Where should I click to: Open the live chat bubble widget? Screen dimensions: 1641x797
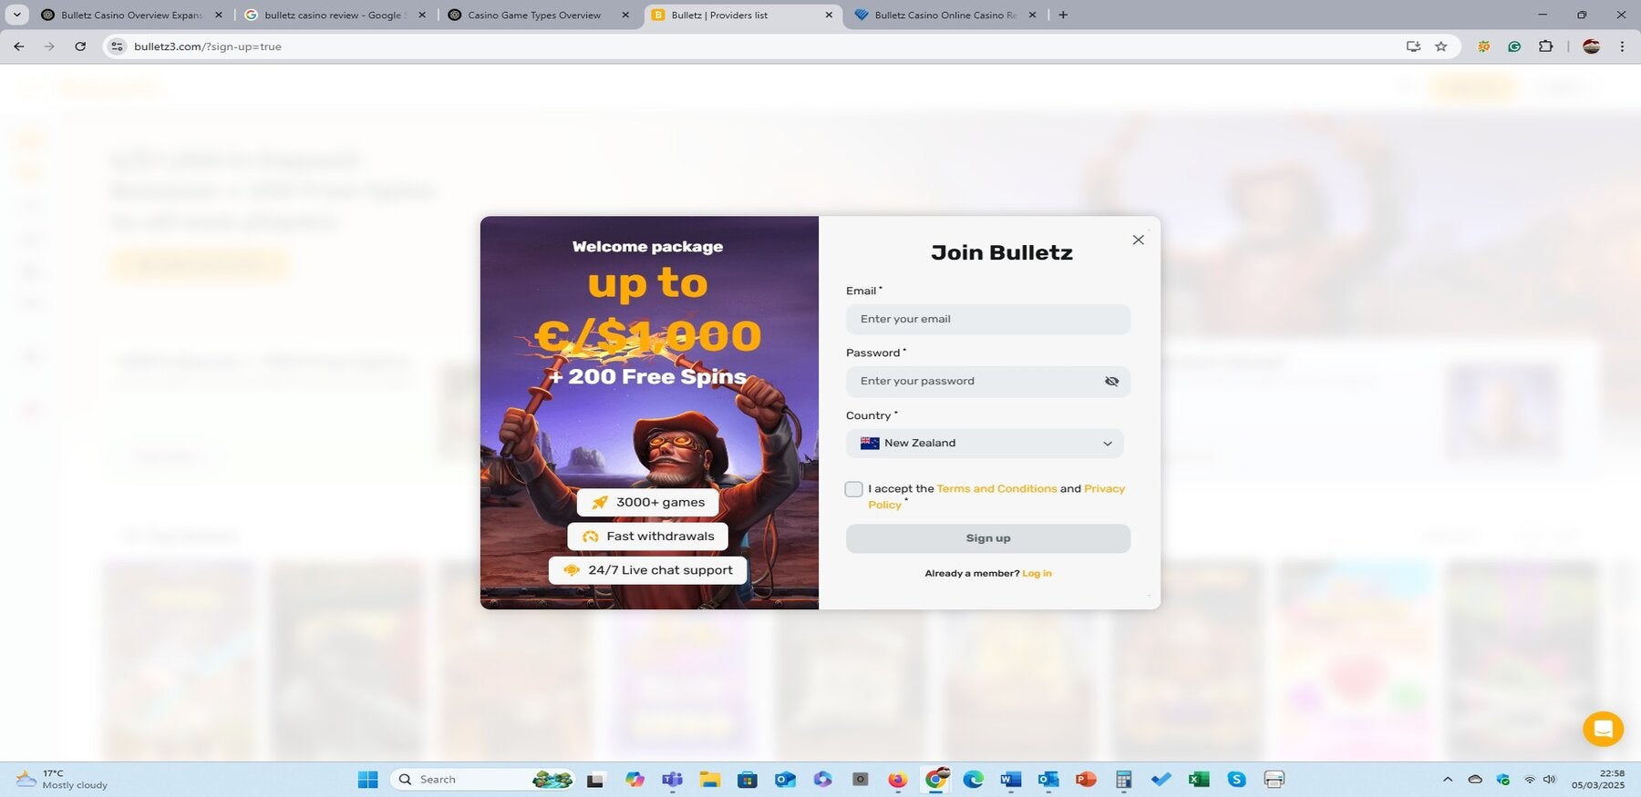pyautogui.click(x=1603, y=729)
